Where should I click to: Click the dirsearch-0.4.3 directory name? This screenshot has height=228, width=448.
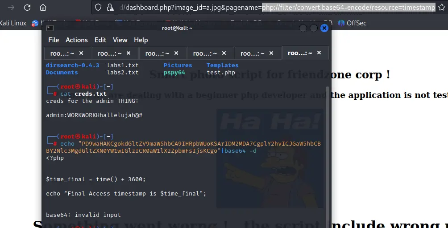pos(73,65)
